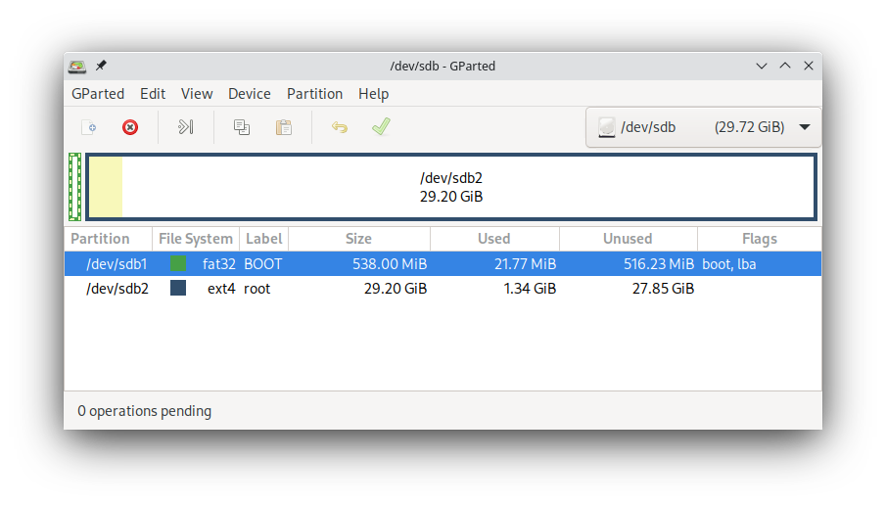This screenshot has height=505, width=886.
Task: Click the pin icon in the title bar
Action: click(x=101, y=66)
